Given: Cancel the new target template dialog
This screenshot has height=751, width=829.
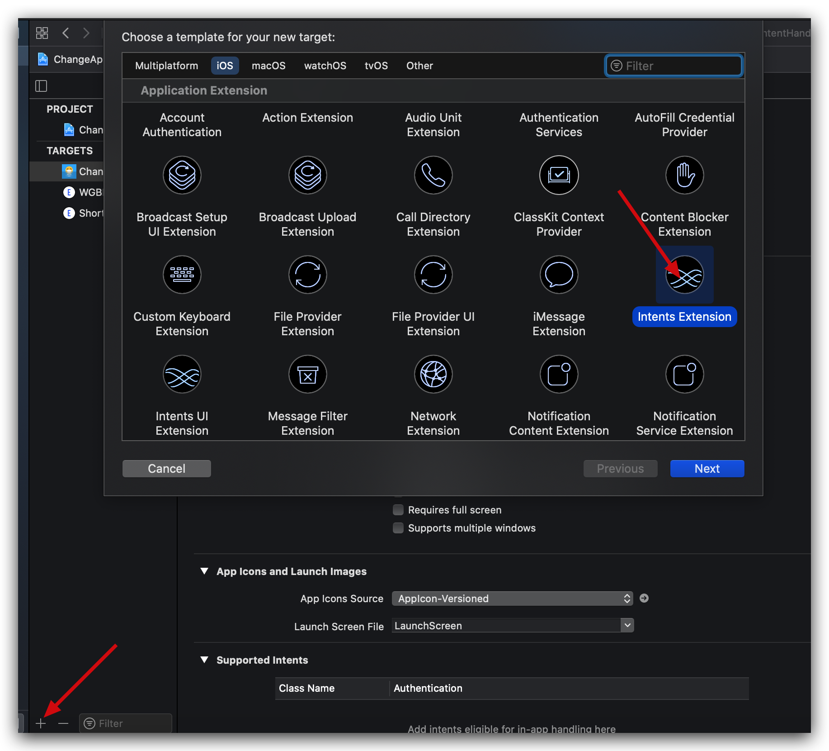Looking at the screenshot, I should click(x=166, y=469).
